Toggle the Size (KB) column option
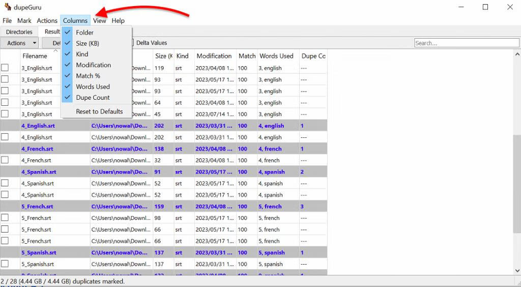 (x=96, y=43)
